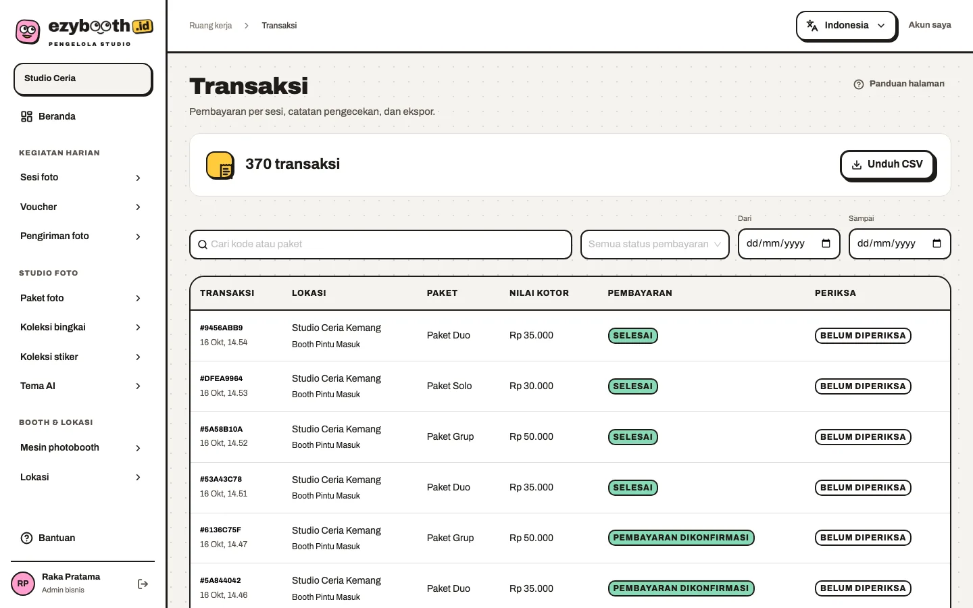The height and width of the screenshot is (608, 973).
Task: Expand the Koleksi bingkai chevron
Action: coord(138,328)
